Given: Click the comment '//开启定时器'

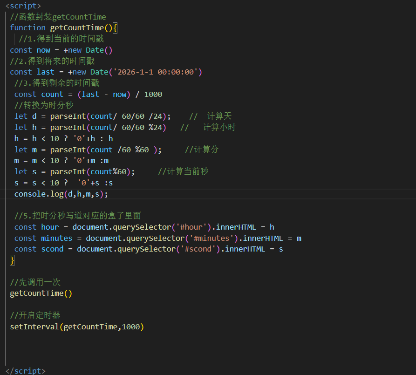Looking at the screenshot, I should pyautogui.click(x=35, y=315).
